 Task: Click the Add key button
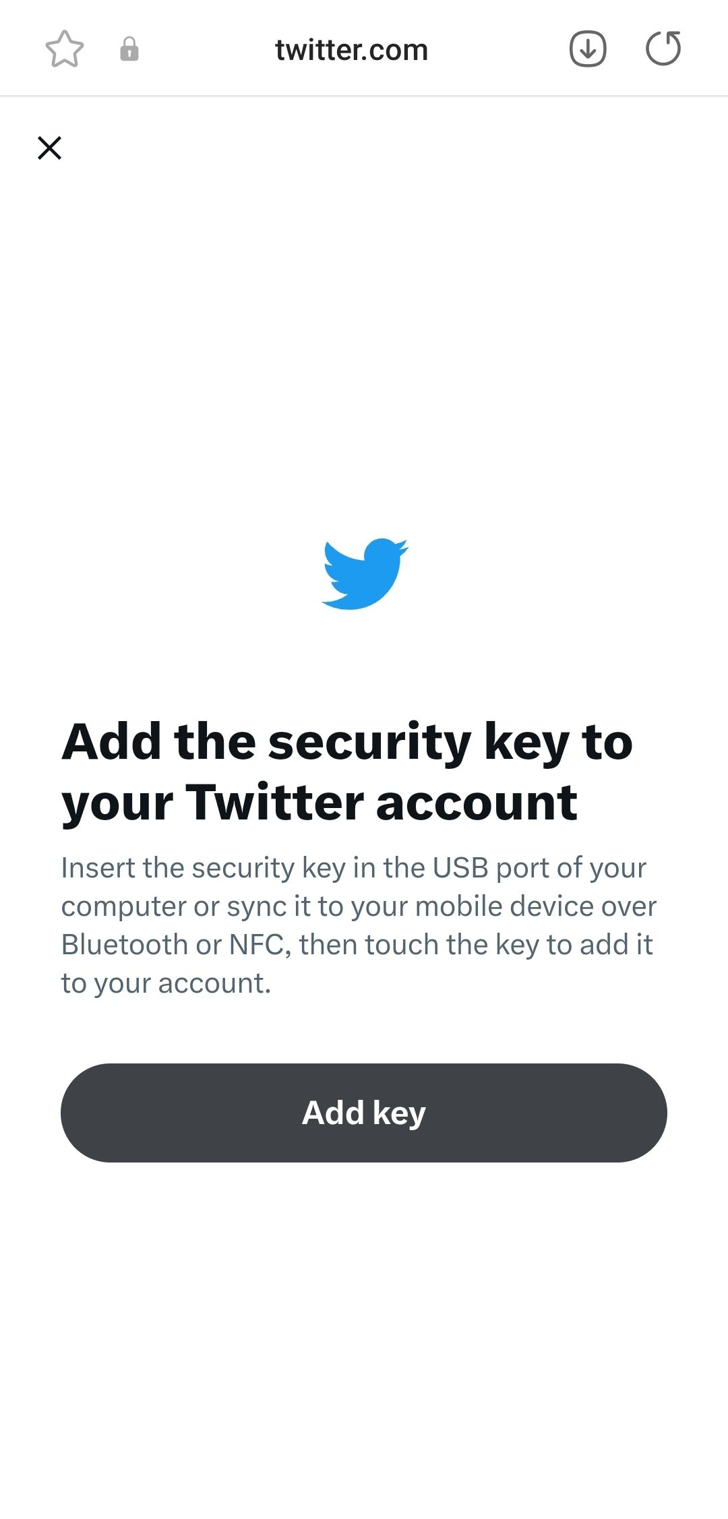coord(364,1113)
